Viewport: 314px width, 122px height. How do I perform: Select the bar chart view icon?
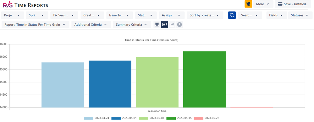pyautogui.click(x=164, y=24)
